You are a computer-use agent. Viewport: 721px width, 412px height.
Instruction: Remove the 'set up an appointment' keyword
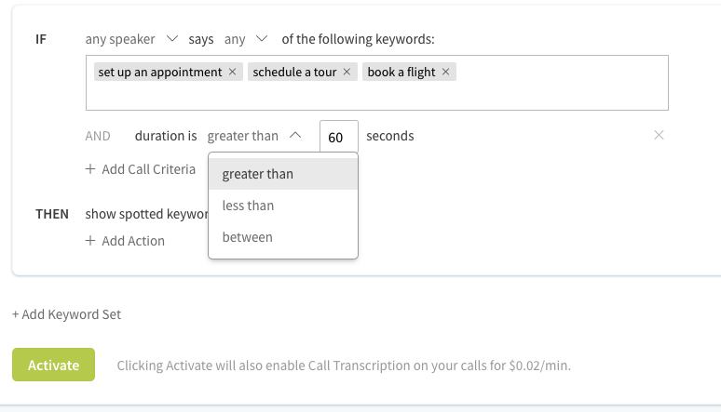[232, 73]
